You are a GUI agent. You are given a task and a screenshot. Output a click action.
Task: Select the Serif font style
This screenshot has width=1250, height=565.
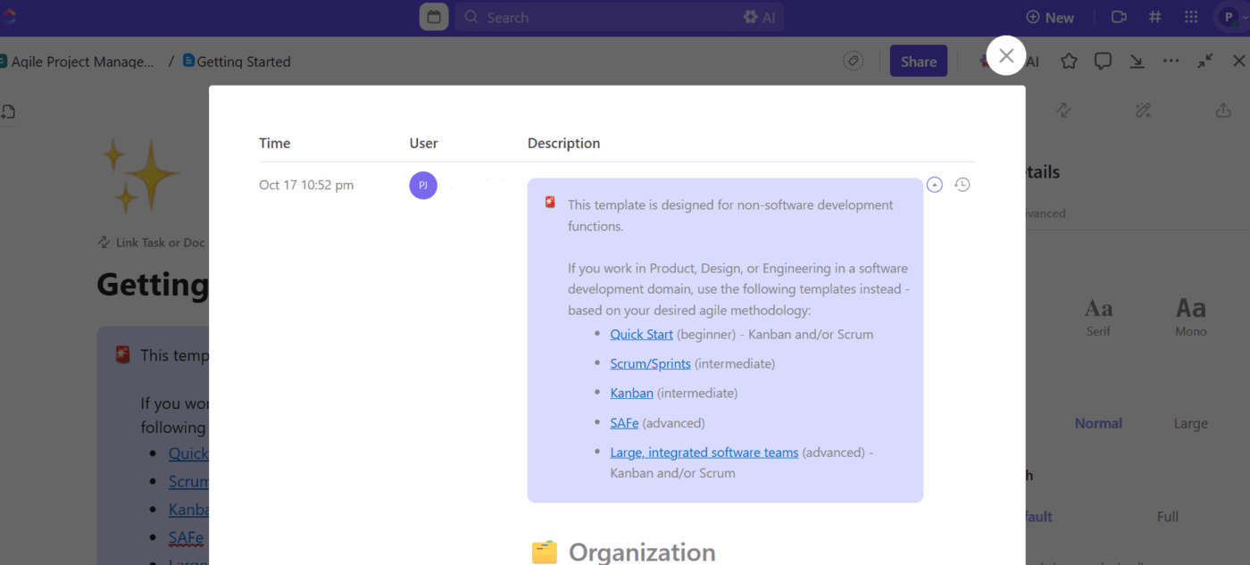click(1098, 314)
